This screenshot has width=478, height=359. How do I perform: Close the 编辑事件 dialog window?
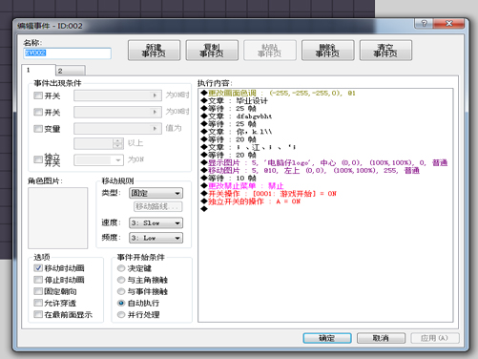click(x=448, y=23)
